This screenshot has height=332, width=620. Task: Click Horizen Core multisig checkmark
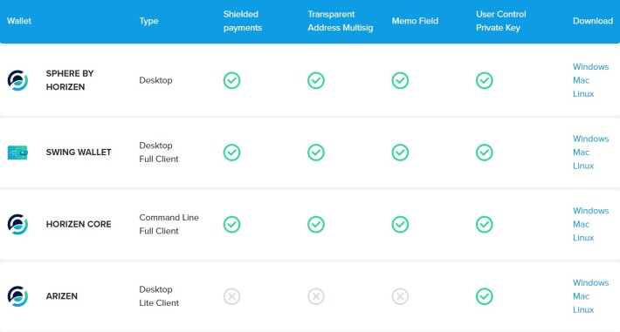pyautogui.click(x=316, y=224)
